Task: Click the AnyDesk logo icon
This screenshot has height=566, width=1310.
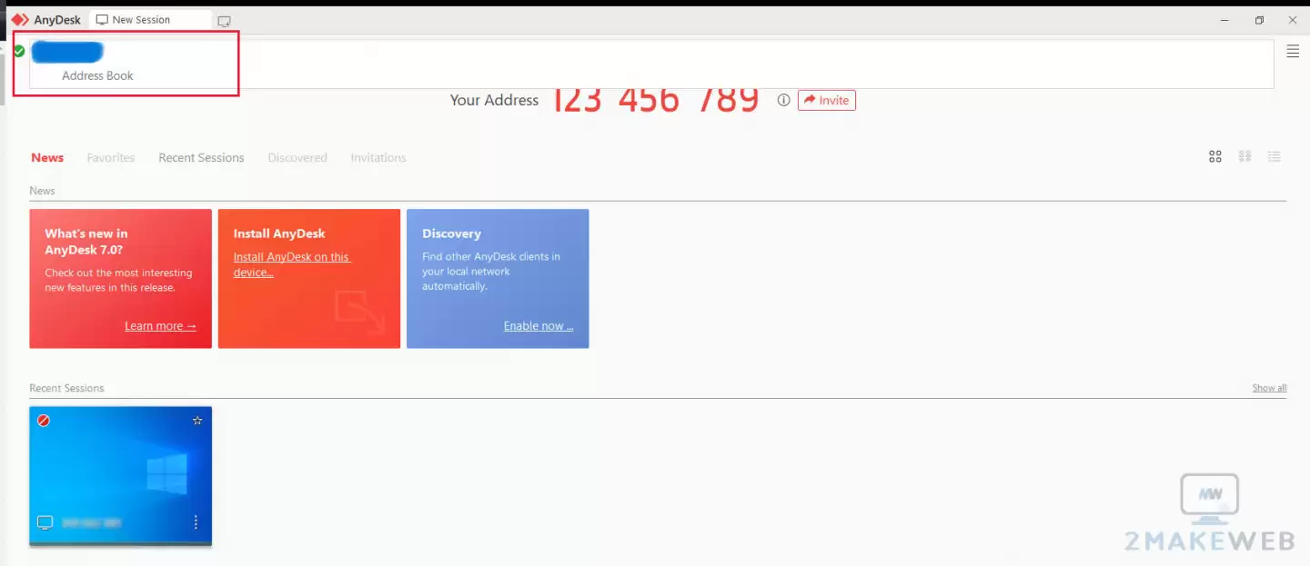Action: (20, 20)
